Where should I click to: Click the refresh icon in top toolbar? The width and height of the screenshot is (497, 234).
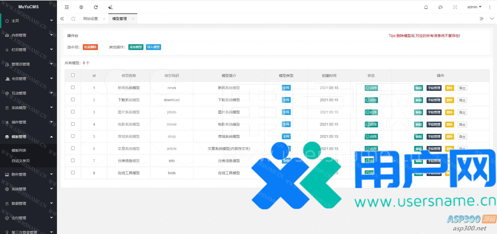tap(96, 7)
